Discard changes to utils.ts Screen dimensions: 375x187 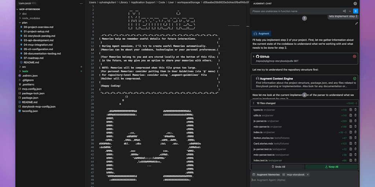[355, 115]
